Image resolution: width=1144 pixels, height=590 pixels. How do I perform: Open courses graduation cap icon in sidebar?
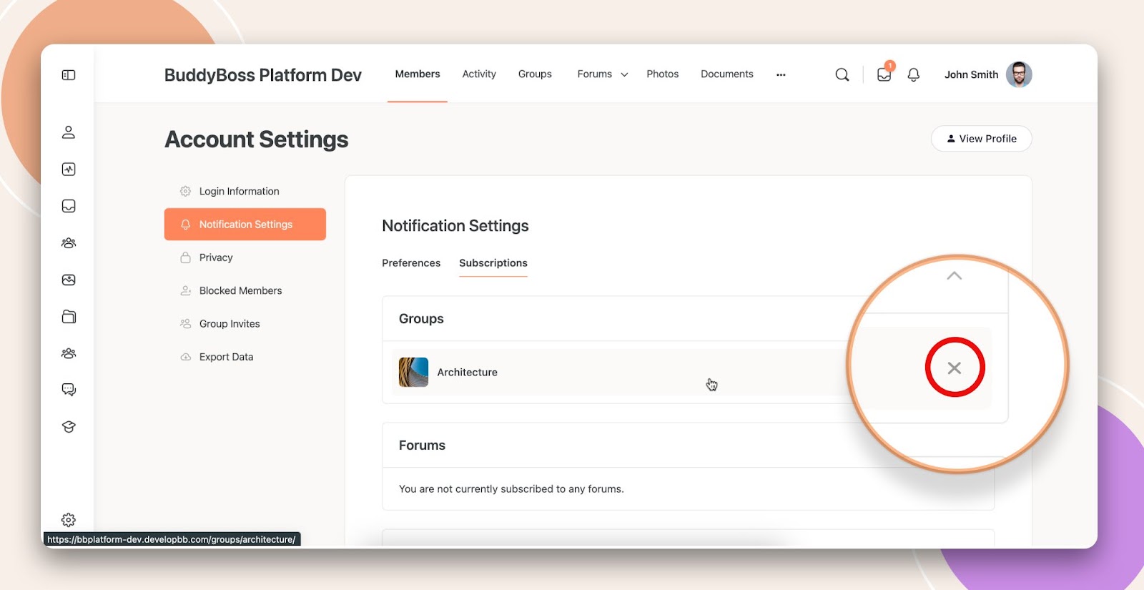point(69,427)
